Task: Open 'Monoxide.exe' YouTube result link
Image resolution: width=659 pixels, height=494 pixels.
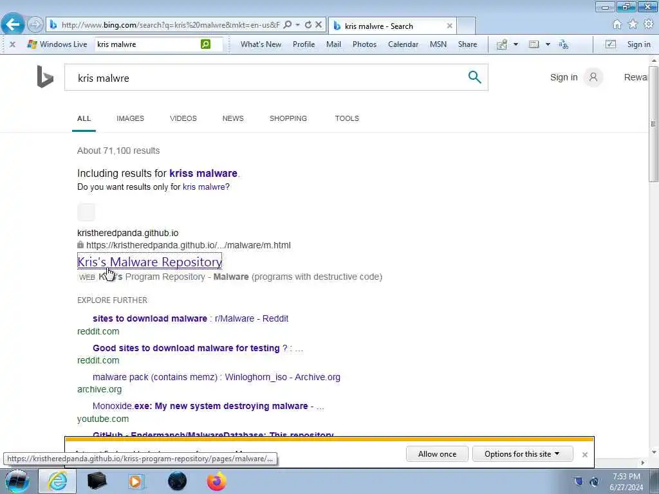Action: click(208, 407)
